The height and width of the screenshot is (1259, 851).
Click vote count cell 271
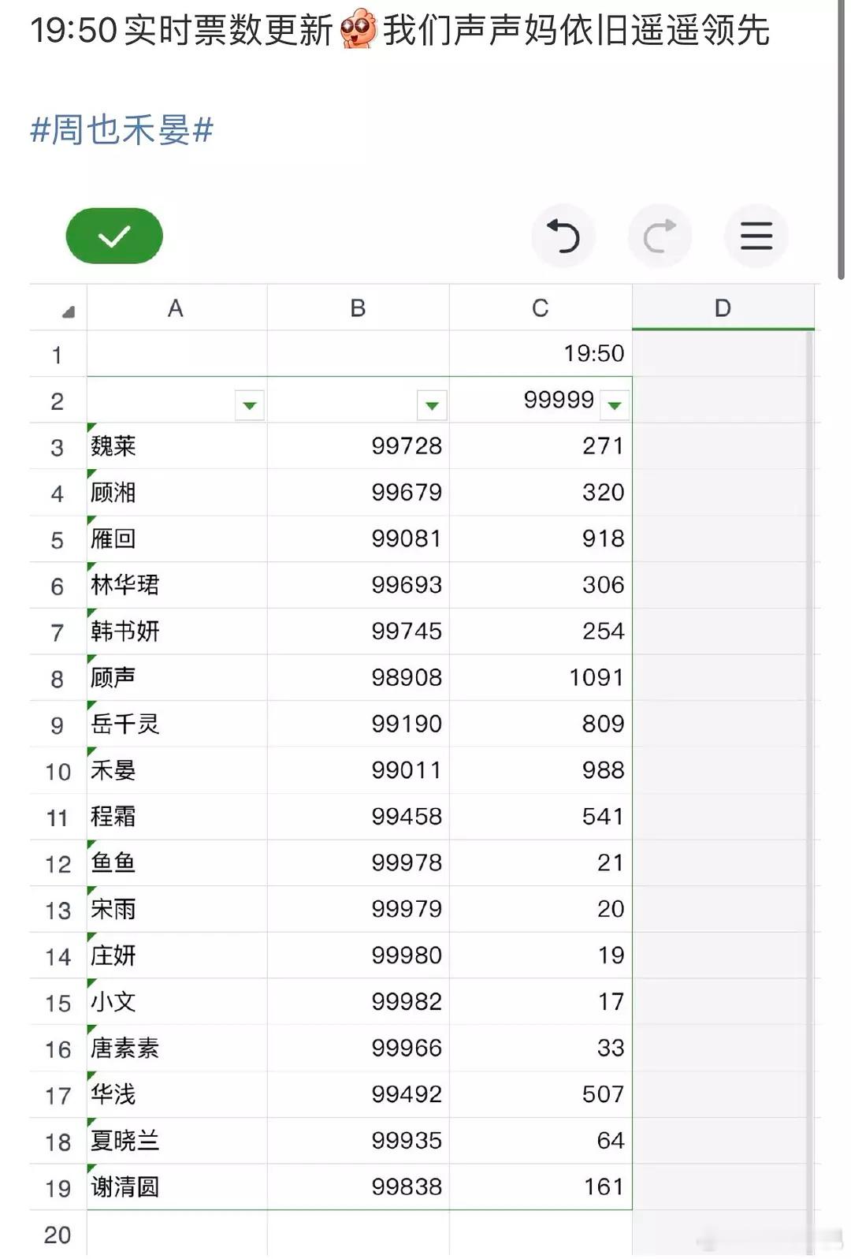click(541, 446)
